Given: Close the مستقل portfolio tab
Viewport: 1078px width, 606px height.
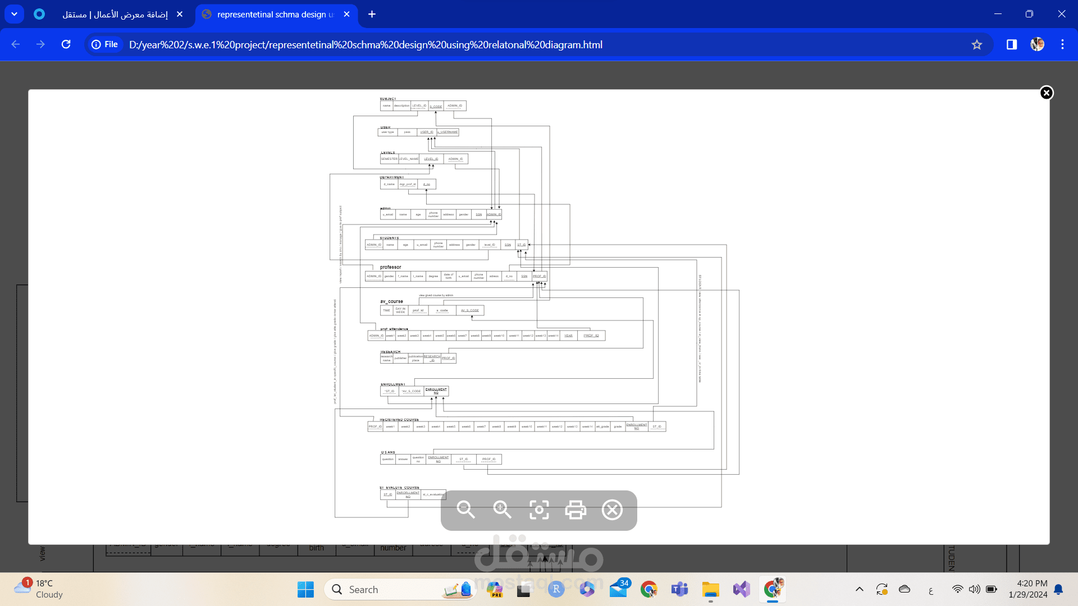Looking at the screenshot, I should [180, 14].
